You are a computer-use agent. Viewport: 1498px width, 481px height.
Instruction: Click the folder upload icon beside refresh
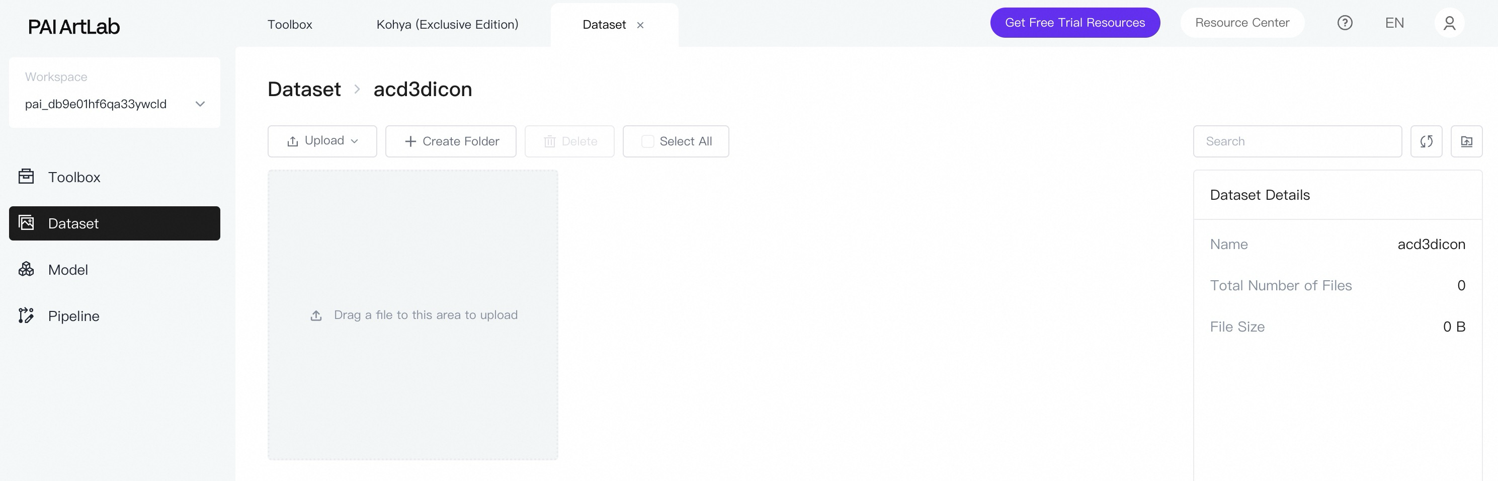tap(1466, 141)
